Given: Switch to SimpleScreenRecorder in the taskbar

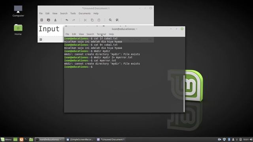Looking at the screenshot, I should pos(80,139).
